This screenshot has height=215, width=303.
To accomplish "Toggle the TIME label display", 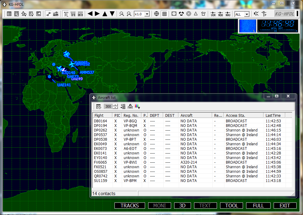I will pos(73,14).
